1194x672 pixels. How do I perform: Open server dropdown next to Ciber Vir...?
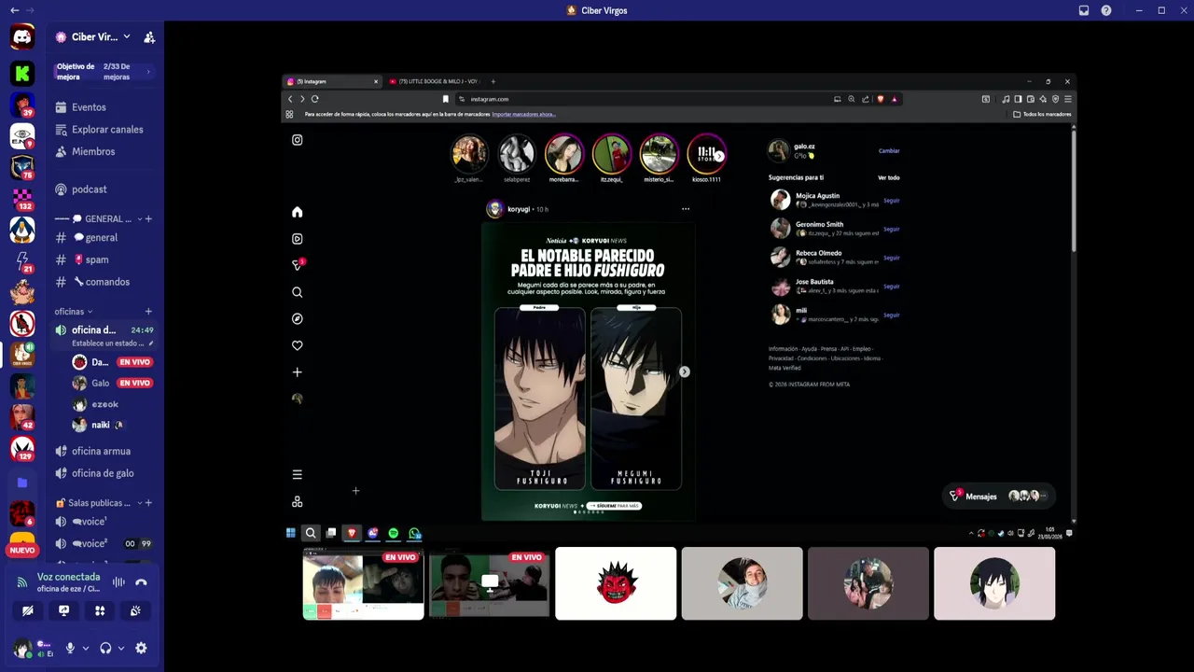(126, 37)
